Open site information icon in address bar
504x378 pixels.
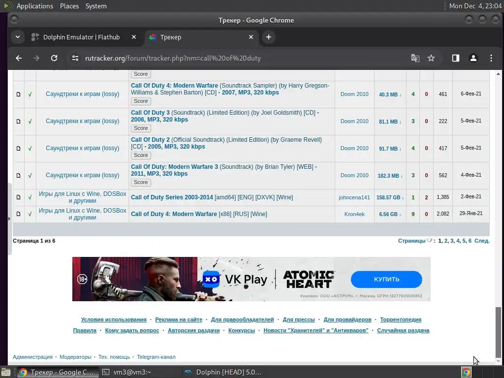[75, 58]
